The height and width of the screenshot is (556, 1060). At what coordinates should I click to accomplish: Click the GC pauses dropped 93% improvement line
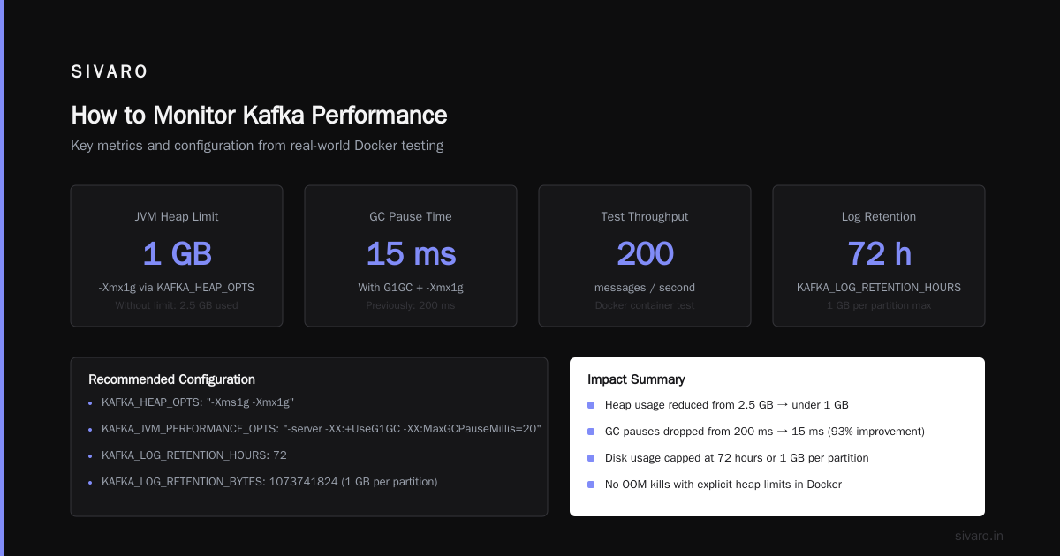(765, 432)
